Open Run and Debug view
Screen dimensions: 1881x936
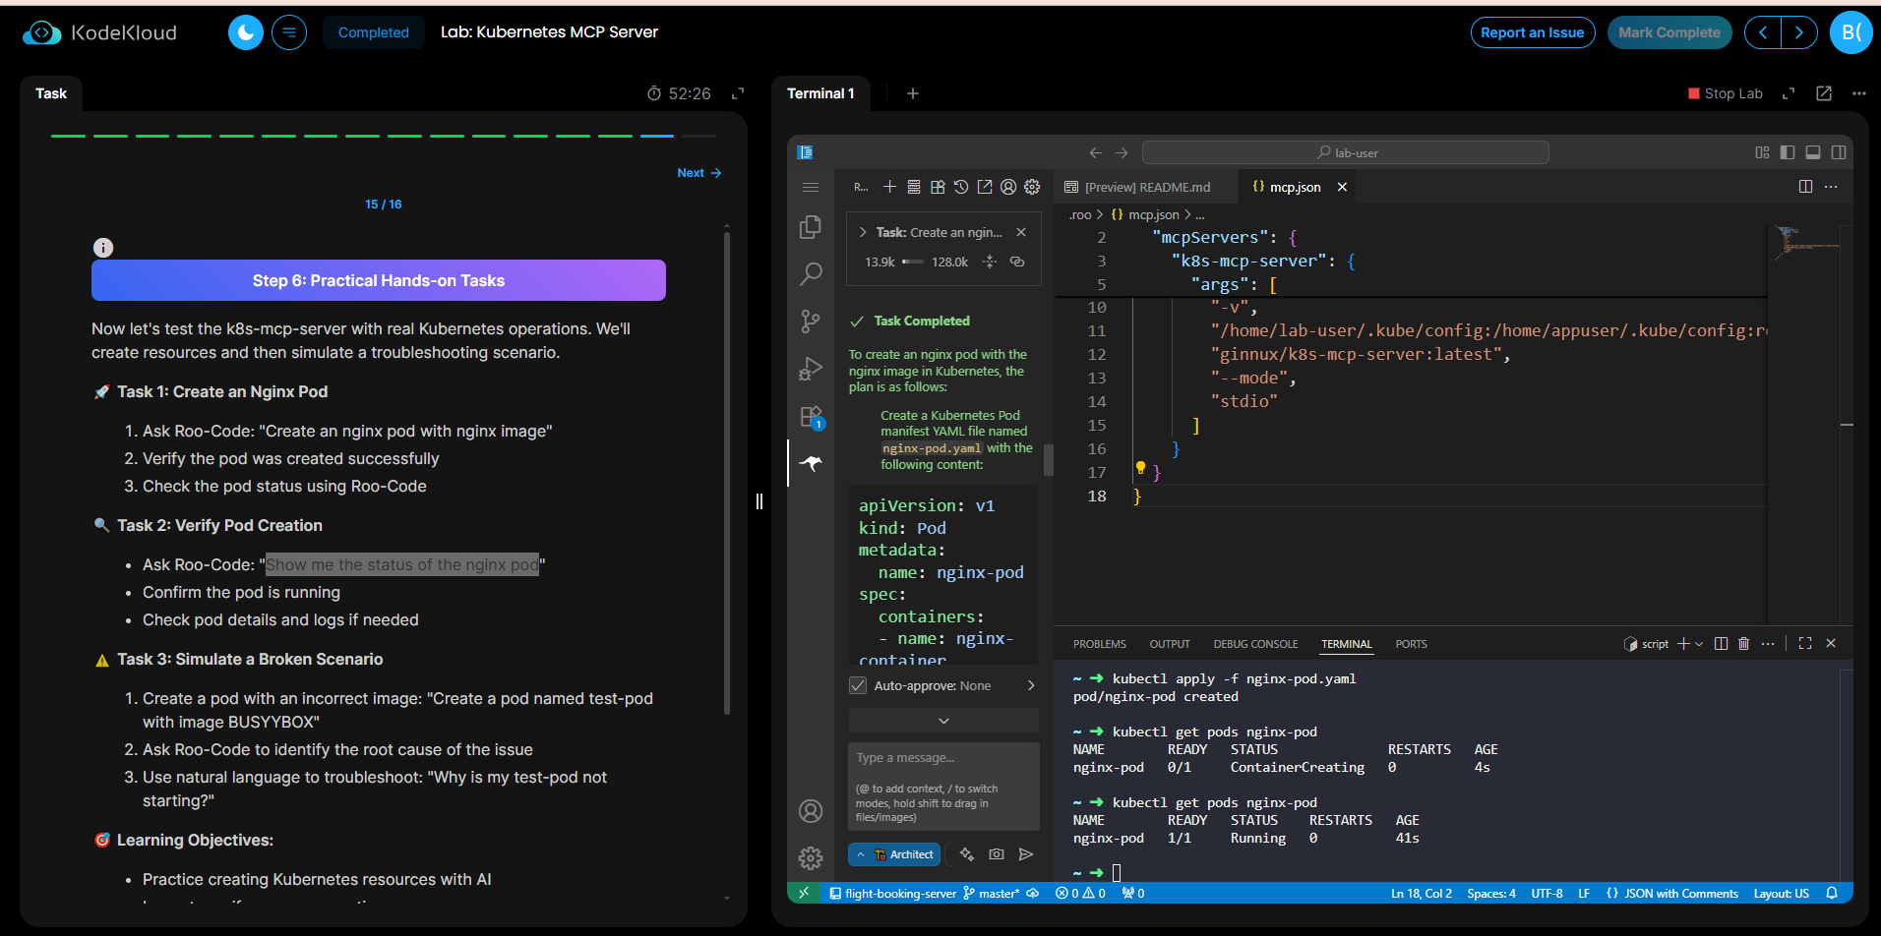(x=811, y=369)
